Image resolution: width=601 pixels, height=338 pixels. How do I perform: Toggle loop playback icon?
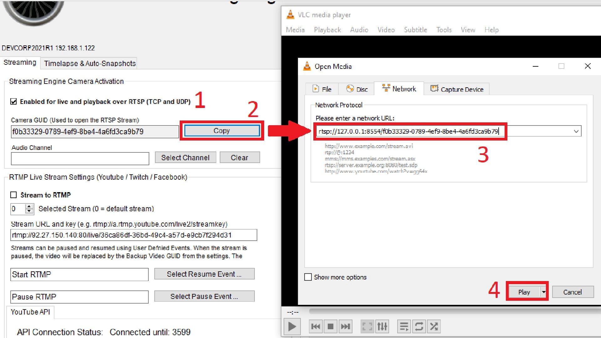419,327
